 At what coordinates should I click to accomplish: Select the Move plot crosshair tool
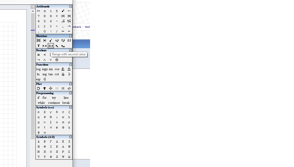pyautogui.click(x=51, y=88)
